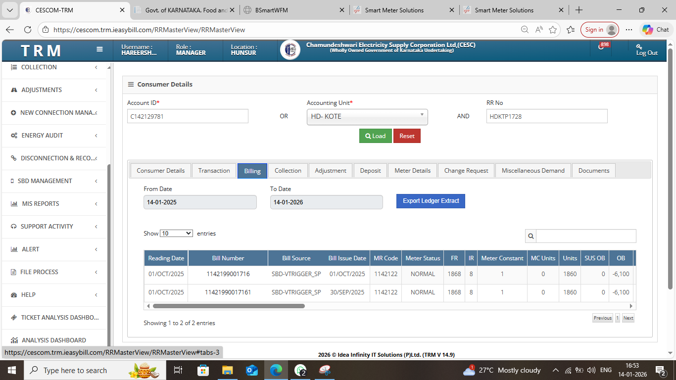The height and width of the screenshot is (380, 676).
Task: Refresh the page with the reload icon
Action: [28, 30]
